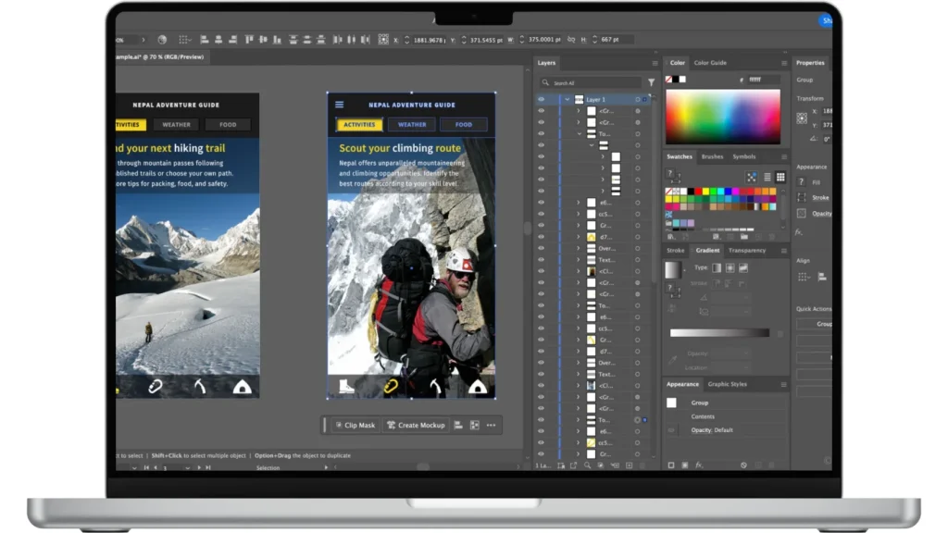The width and height of the screenshot is (948, 533).
Task: Open the Layers panel hamburger menu
Action: (655, 63)
